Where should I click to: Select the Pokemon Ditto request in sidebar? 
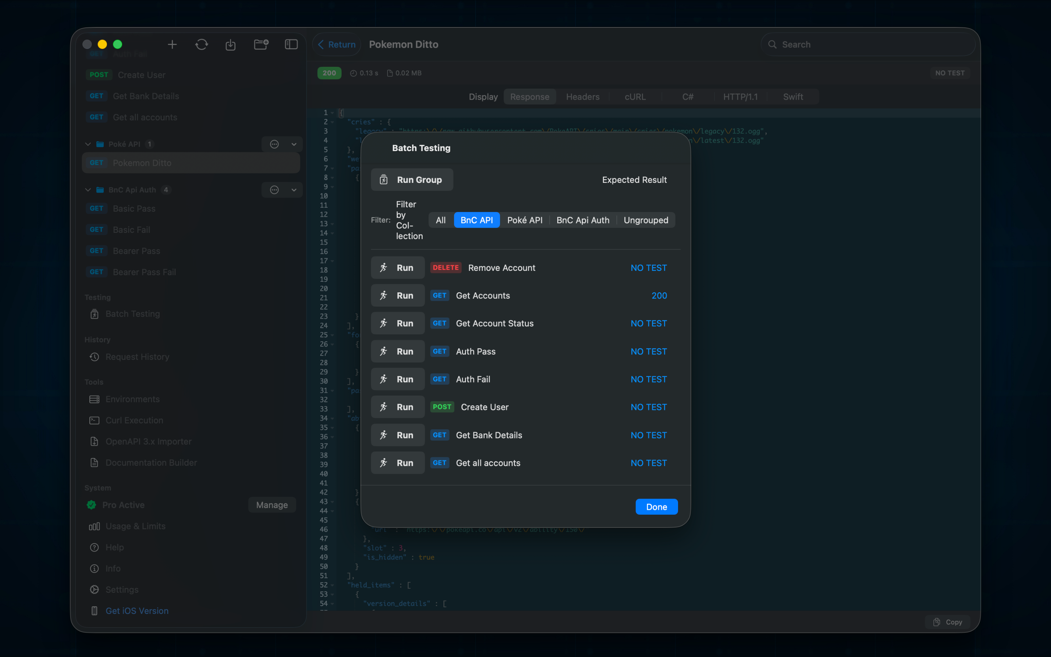[190, 162]
